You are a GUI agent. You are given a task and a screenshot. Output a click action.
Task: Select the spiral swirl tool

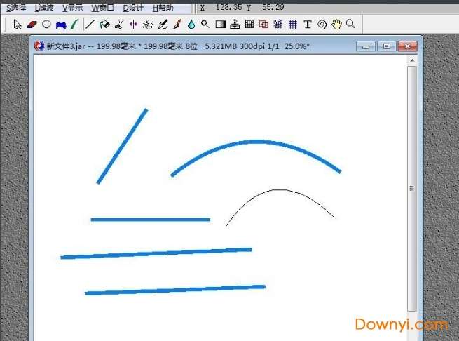pos(322,25)
